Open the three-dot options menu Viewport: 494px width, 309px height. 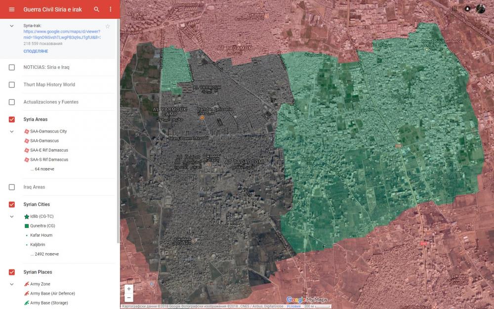click(110, 9)
